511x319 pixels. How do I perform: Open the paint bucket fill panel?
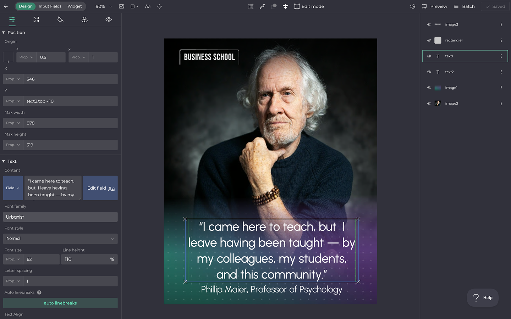pyautogui.click(x=60, y=19)
